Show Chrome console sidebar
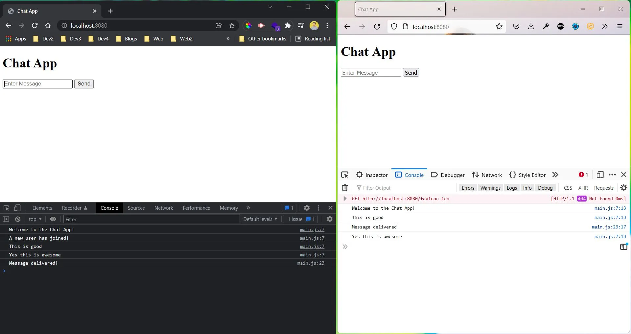The width and height of the screenshot is (631, 334). (x=6, y=219)
